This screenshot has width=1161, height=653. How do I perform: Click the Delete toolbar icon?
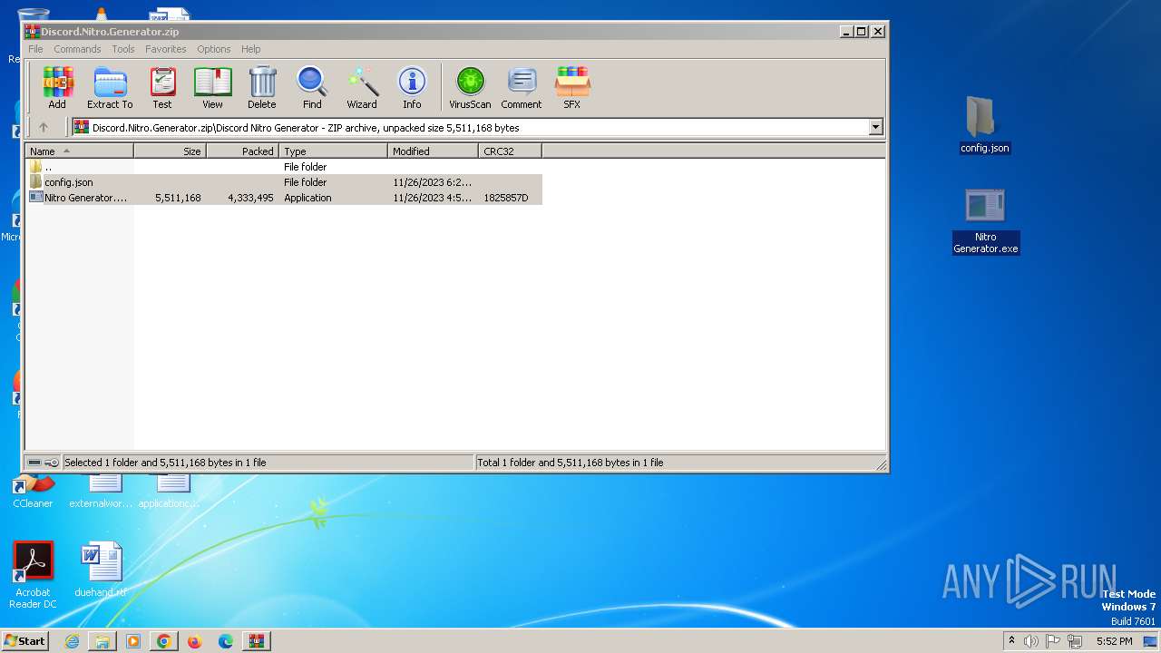point(262,88)
